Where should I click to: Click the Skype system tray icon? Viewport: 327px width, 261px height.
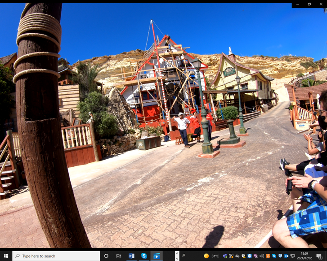pos(274,256)
